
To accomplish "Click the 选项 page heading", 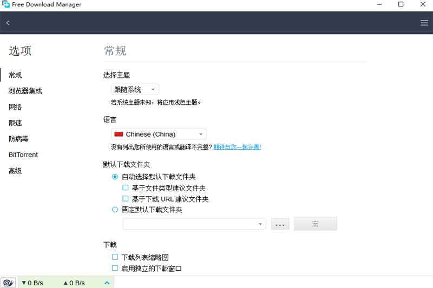I will click(20, 51).
